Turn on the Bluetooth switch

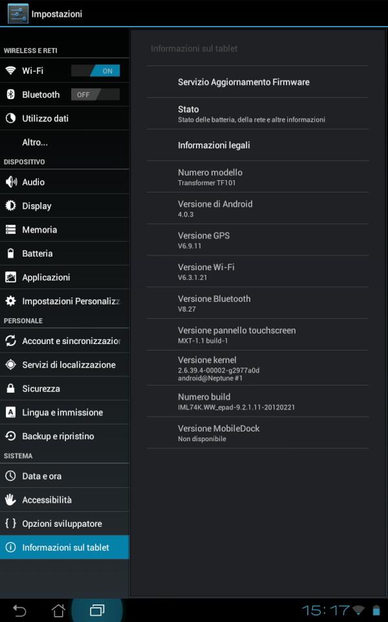click(96, 95)
